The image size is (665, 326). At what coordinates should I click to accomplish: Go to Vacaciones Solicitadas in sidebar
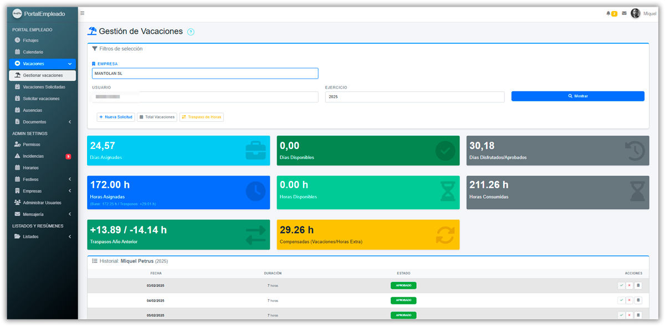(x=44, y=87)
